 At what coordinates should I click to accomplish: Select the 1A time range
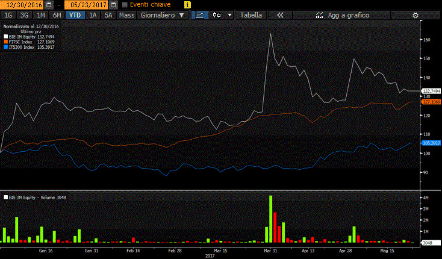tap(93, 15)
